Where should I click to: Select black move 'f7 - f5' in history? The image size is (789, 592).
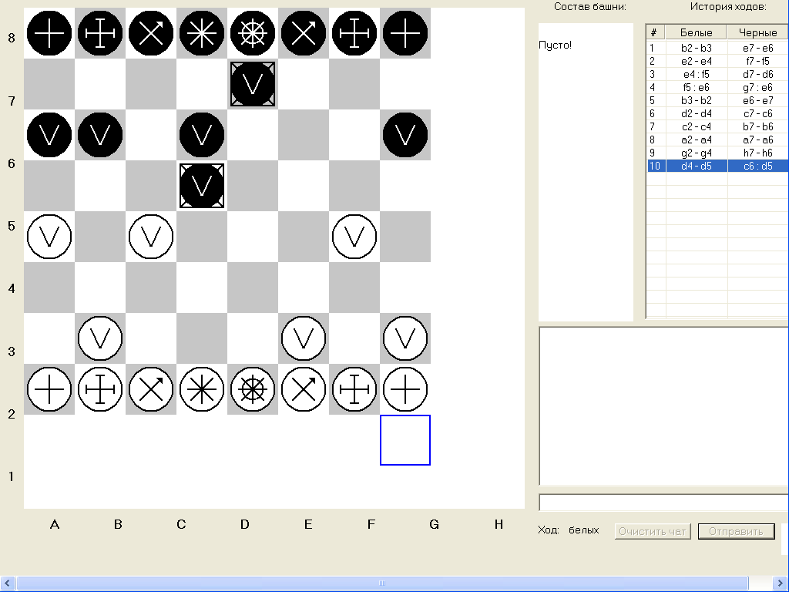point(758,61)
